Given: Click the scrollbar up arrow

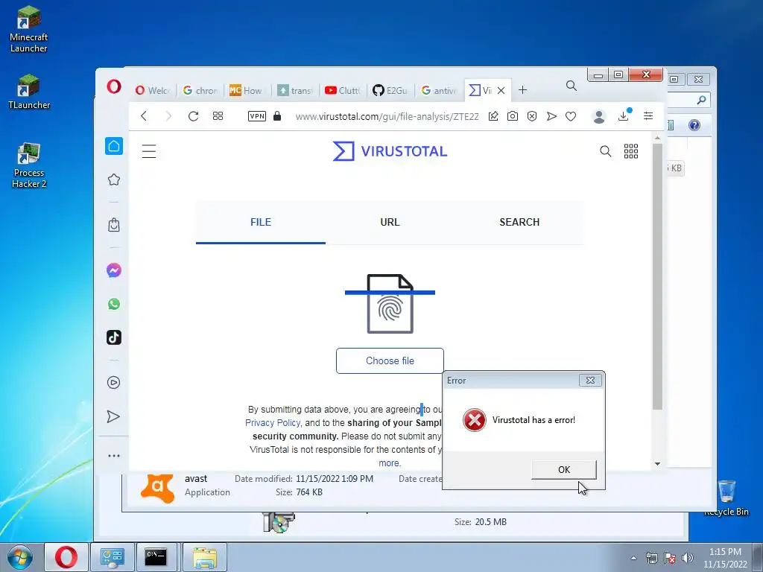Looking at the screenshot, I should pyautogui.click(x=657, y=138).
